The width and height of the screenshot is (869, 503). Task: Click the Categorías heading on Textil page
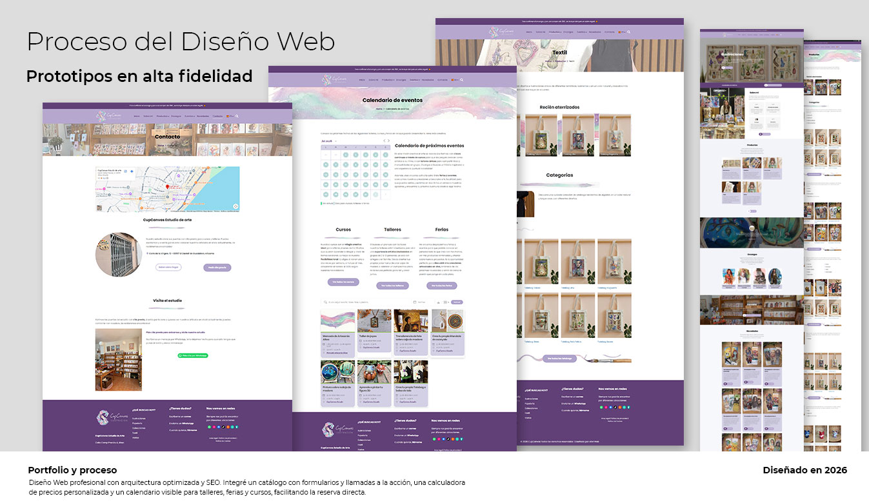coord(559,175)
